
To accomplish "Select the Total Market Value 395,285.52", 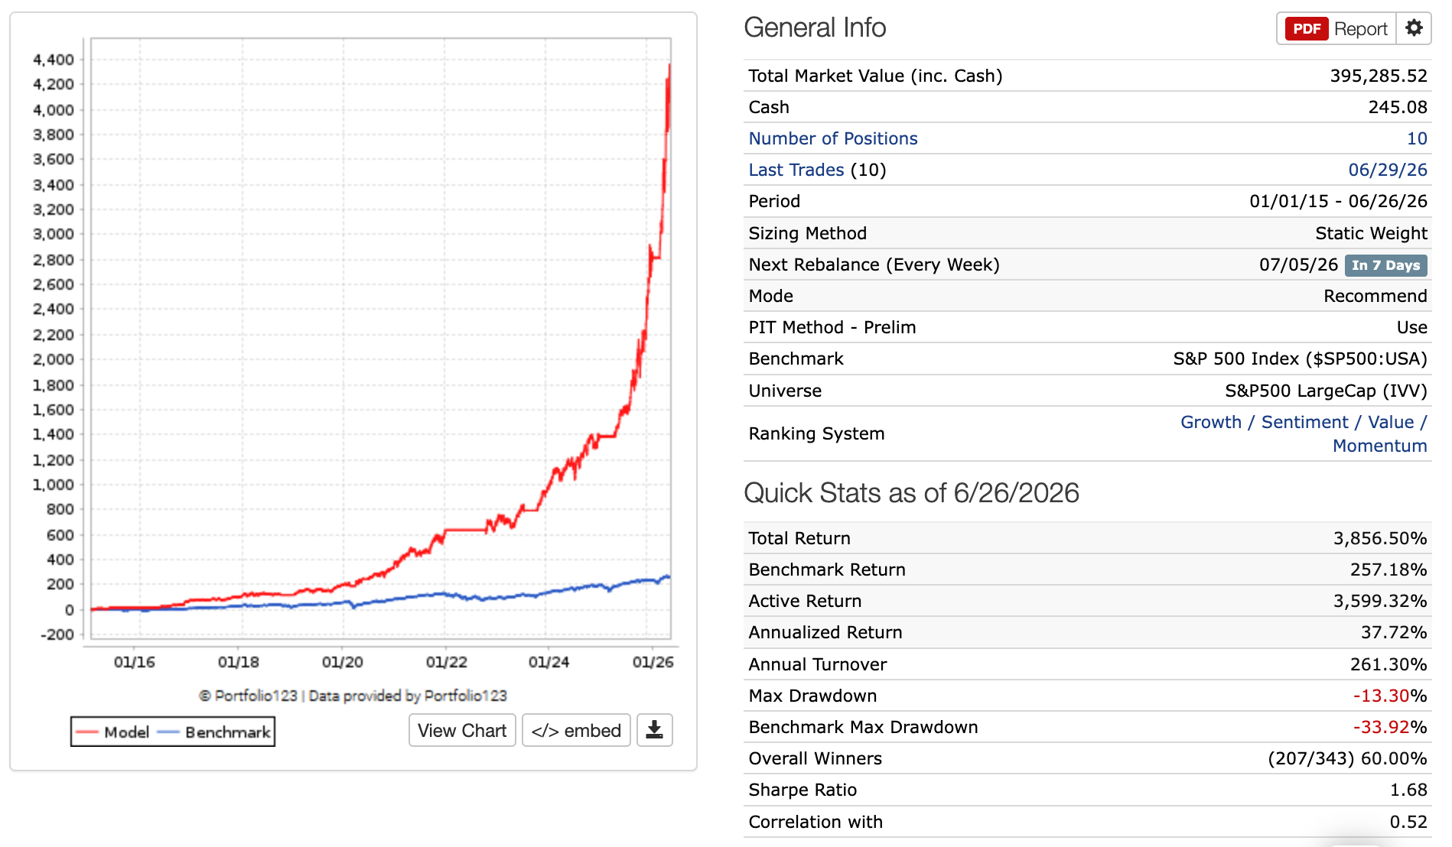I will pos(1379,76).
